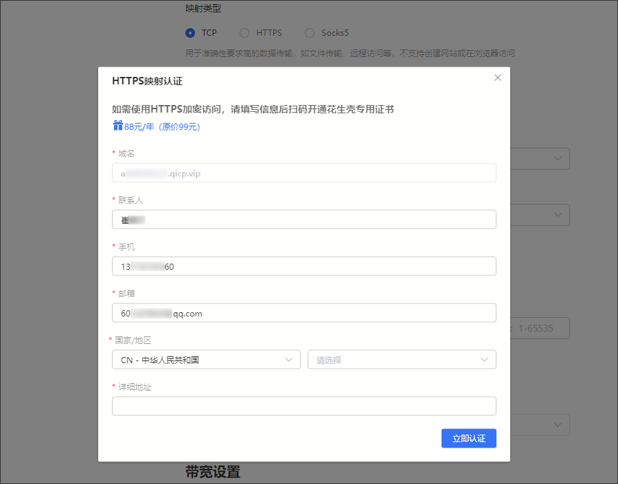The height and width of the screenshot is (484, 618).
Task: Click the 域名 field label
Action: (126, 153)
